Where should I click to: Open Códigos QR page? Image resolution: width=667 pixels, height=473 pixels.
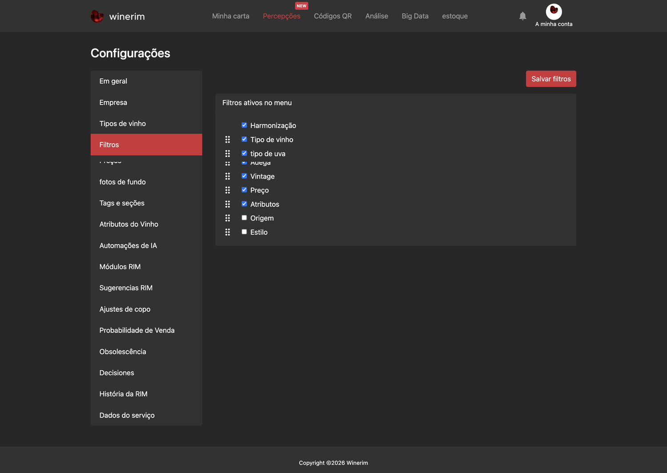coord(333,16)
